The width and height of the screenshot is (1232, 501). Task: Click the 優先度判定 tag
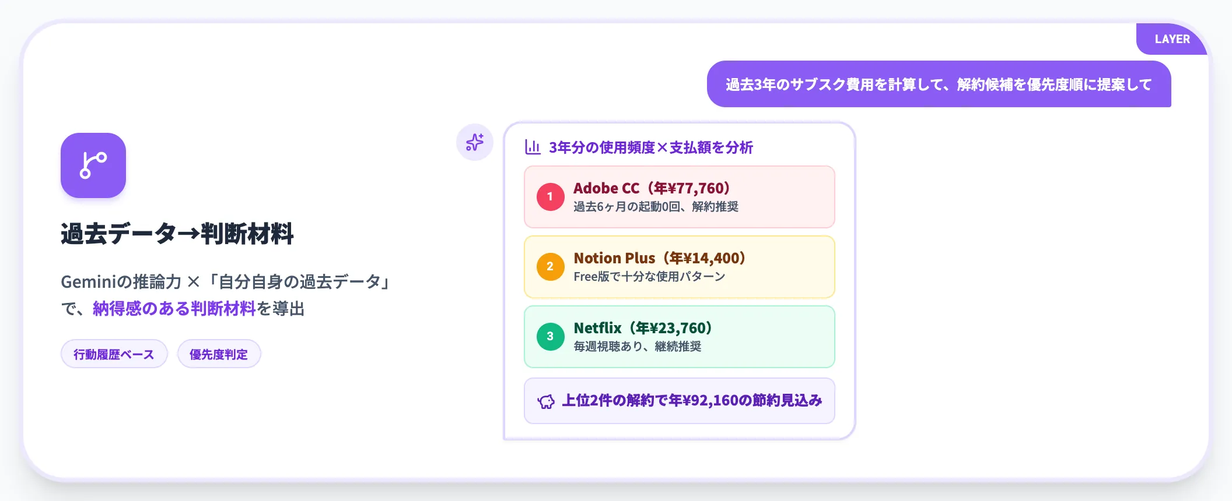coord(219,354)
